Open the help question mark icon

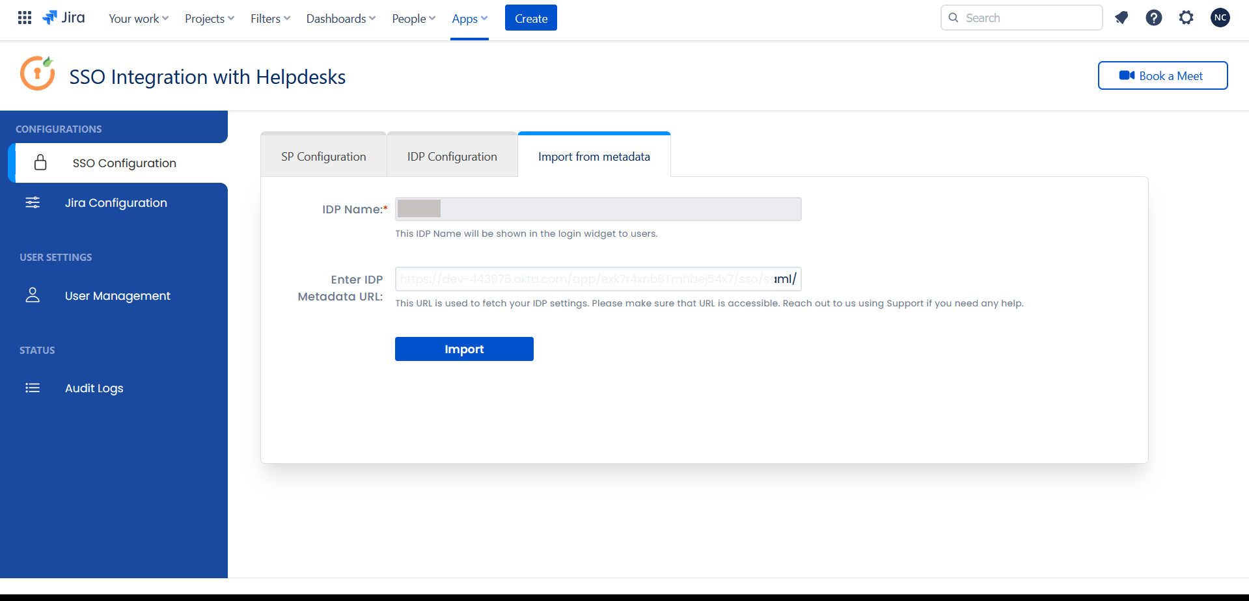[x=1153, y=18]
